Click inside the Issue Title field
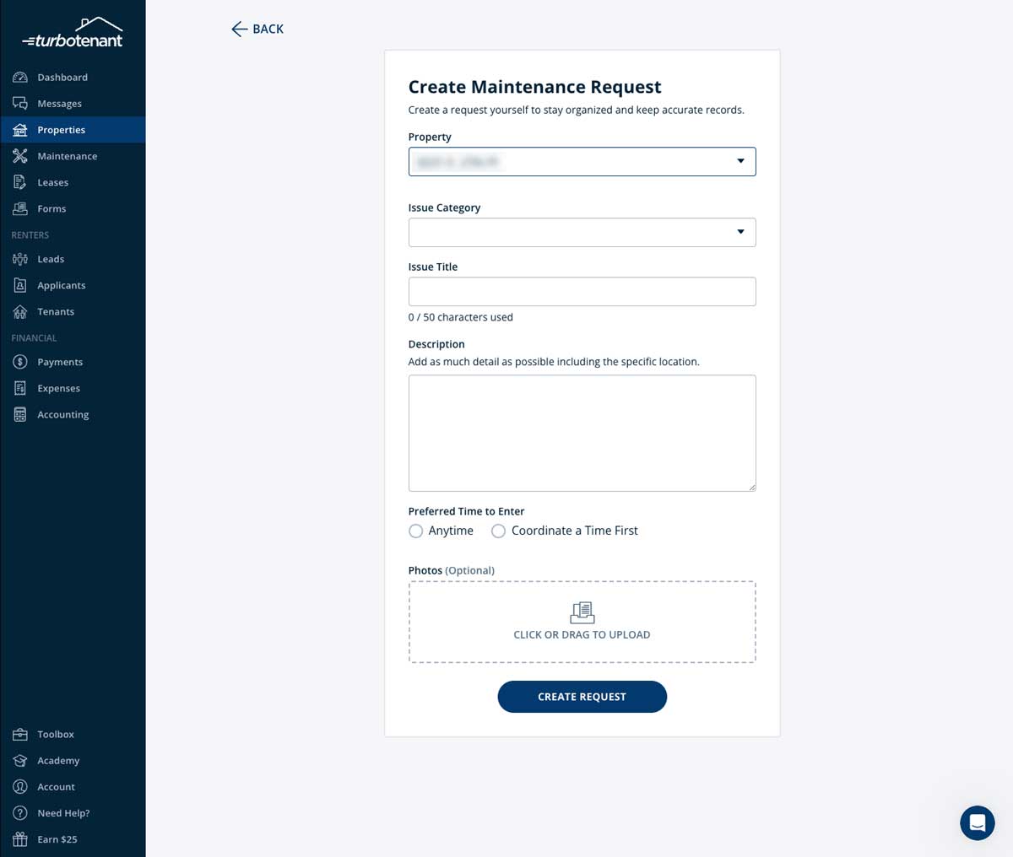 (x=582, y=291)
